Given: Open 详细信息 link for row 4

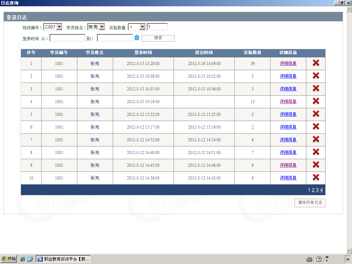Looking at the screenshot, I should coord(288,101).
